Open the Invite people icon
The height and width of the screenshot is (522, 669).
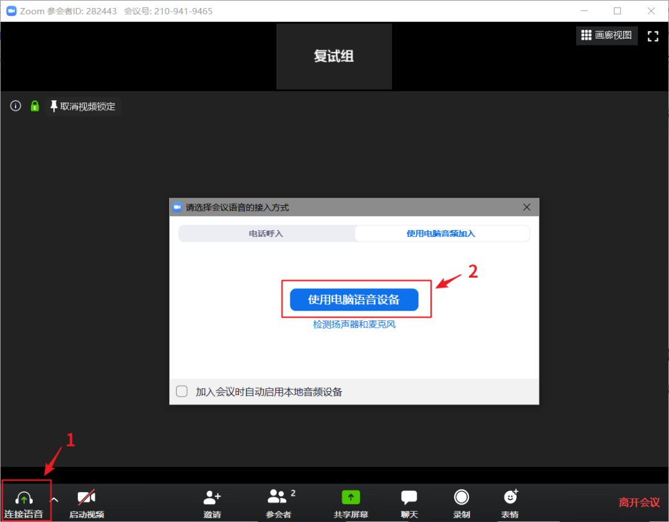pos(212,497)
